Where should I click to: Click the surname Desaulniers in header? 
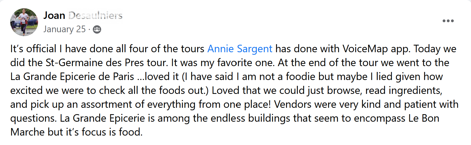tap(95, 15)
